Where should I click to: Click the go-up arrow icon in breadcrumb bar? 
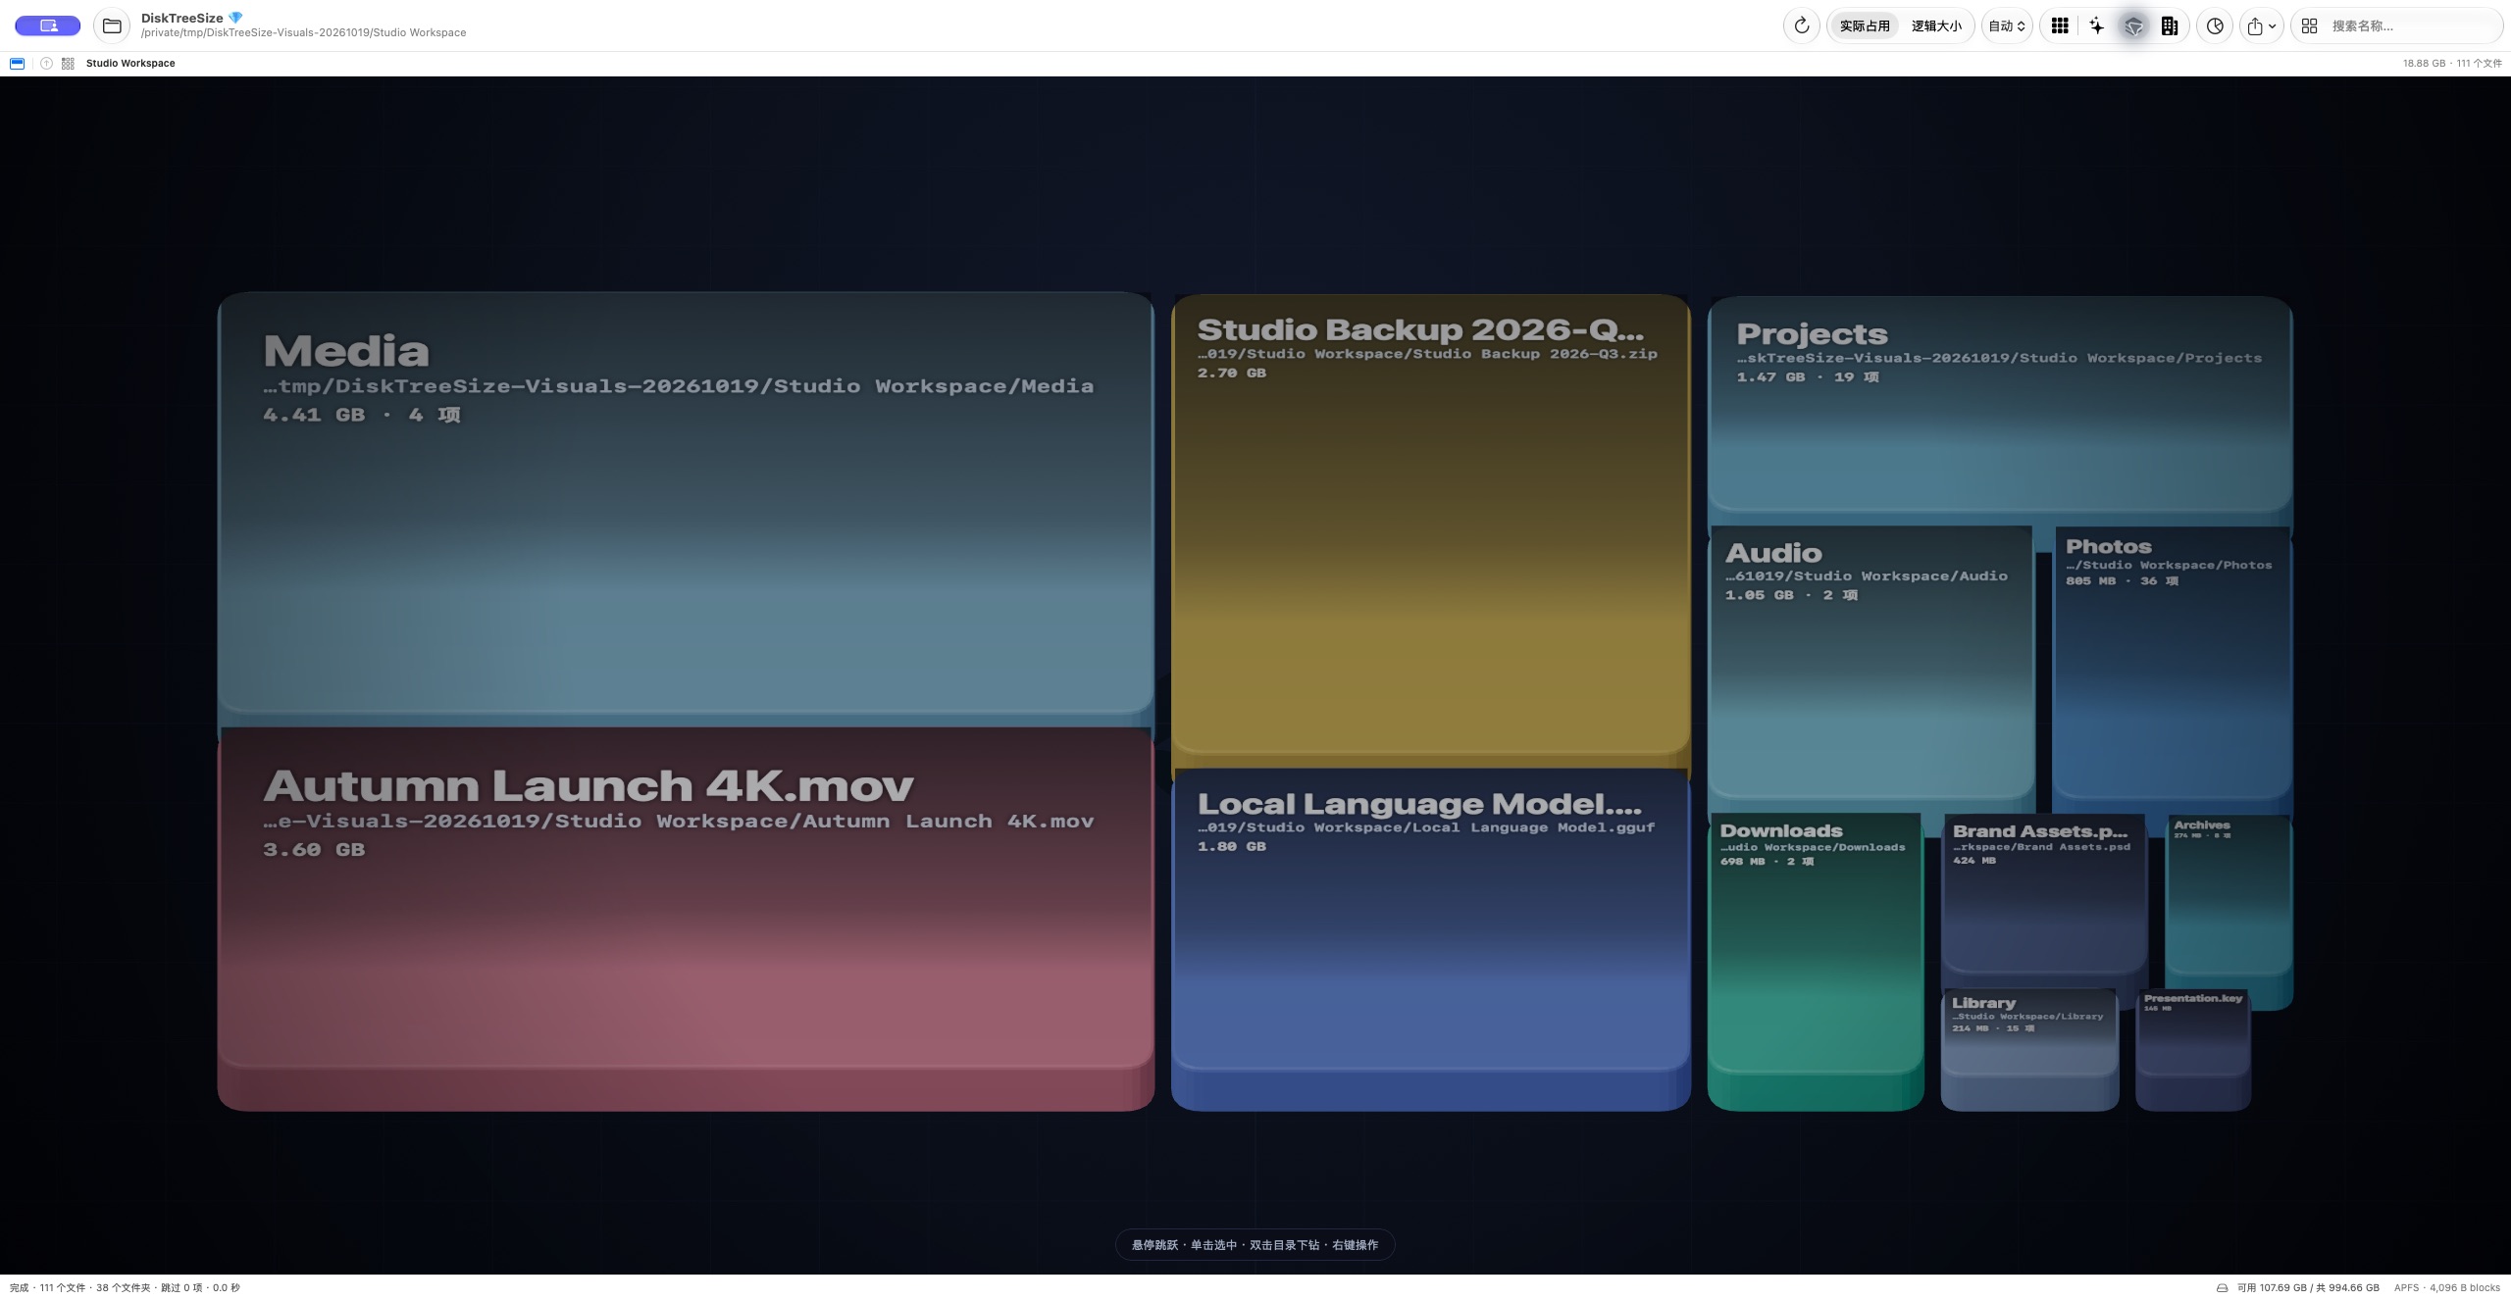click(46, 64)
